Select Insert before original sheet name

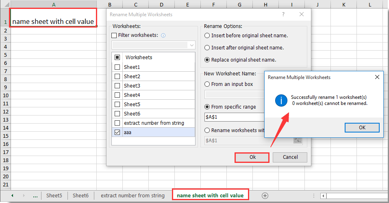click(208, 36)
